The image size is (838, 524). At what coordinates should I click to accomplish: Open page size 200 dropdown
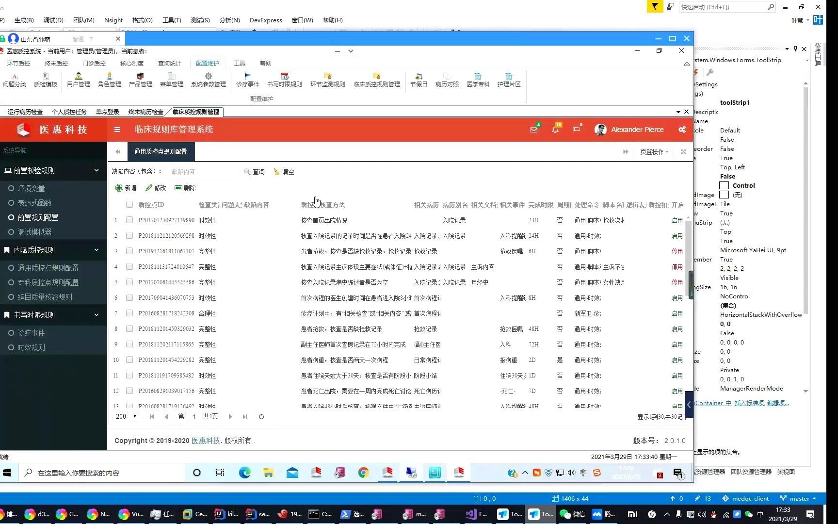pos(126,417)
